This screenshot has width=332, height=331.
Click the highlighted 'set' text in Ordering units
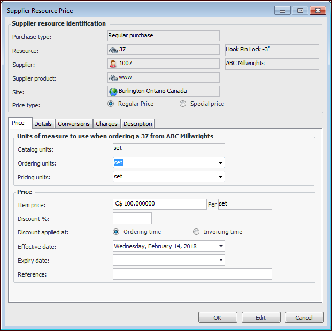point(118,162)
